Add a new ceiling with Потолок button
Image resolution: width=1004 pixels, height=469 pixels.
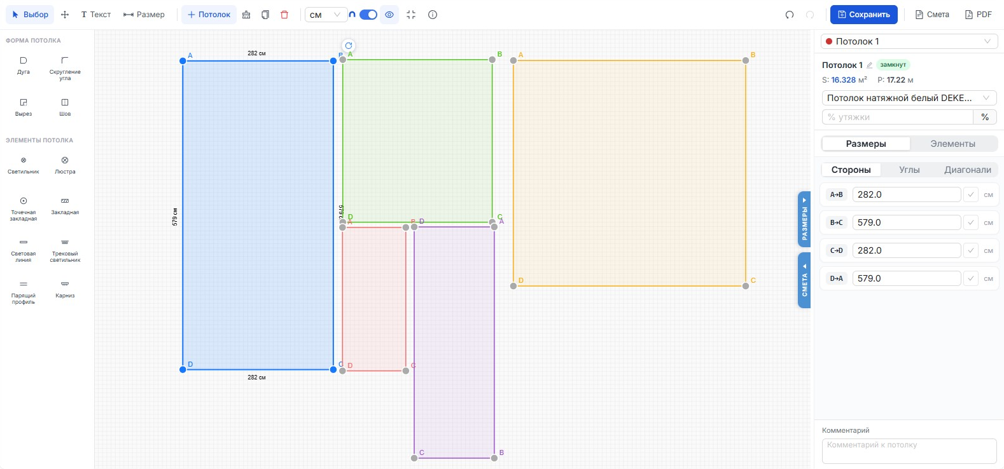(209, 15)
